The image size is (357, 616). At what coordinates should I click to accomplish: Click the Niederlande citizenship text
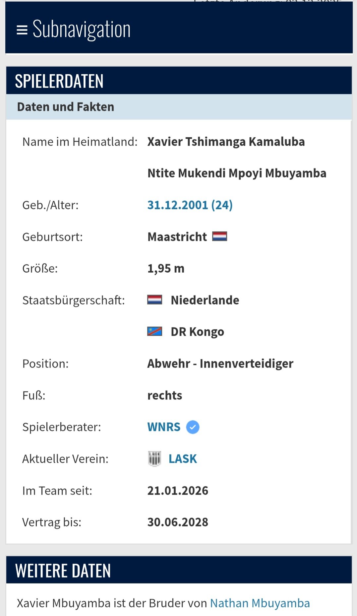205,300
